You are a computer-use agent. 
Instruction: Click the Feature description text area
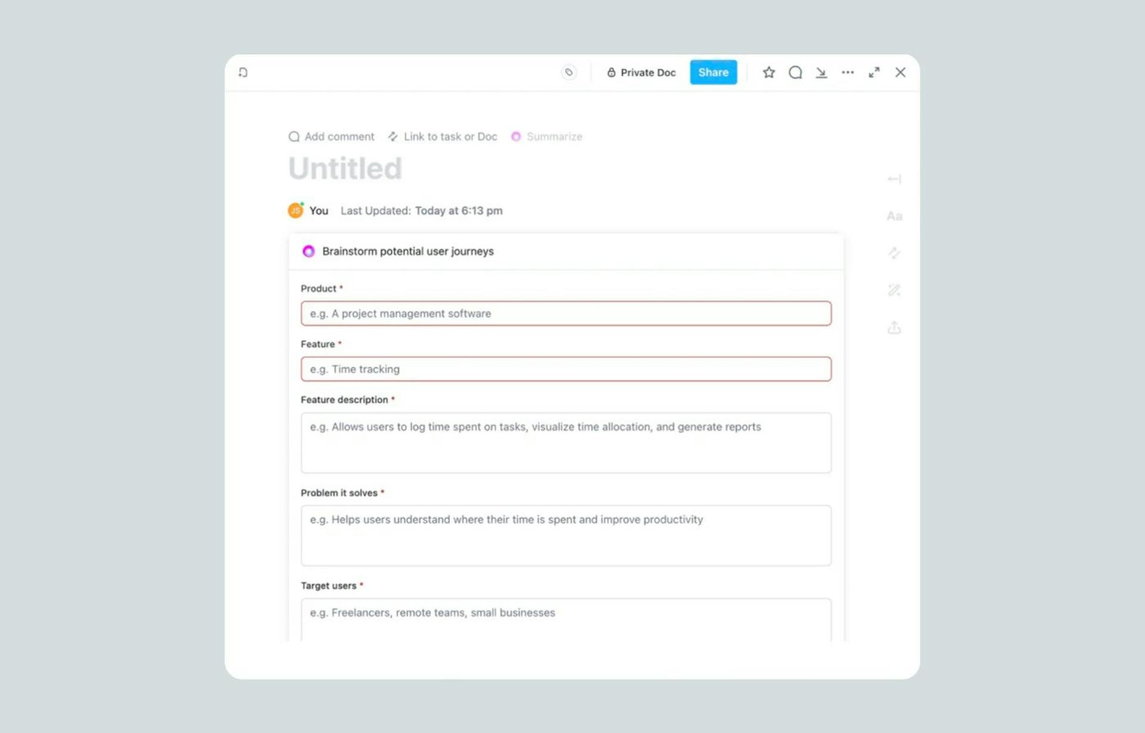click(x=566, y=443)
